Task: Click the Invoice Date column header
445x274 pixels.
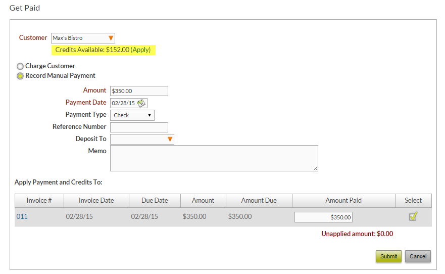Action: tap(96, 201)
